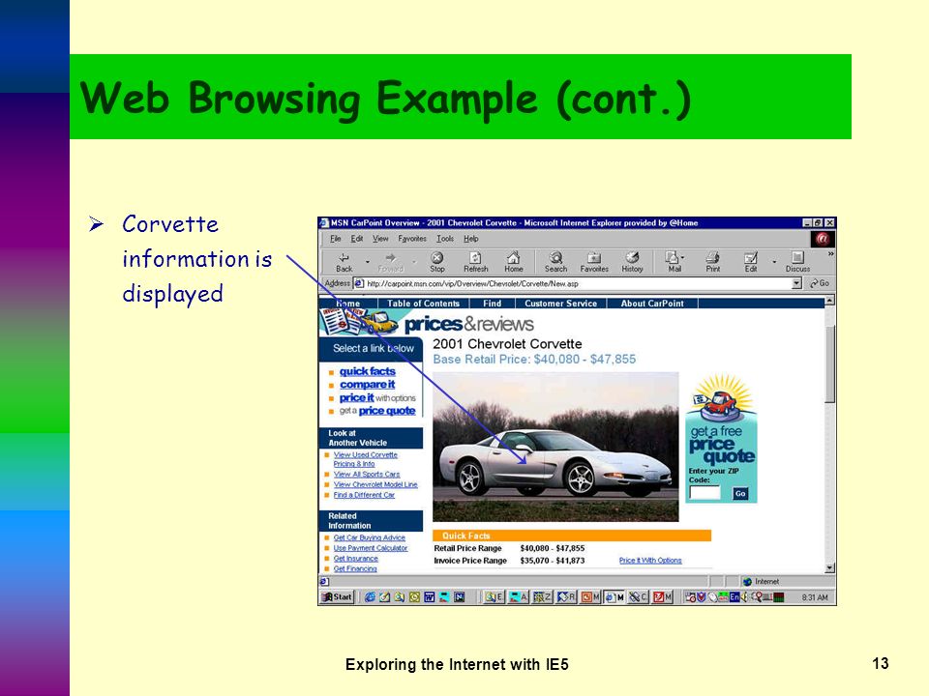Switch to taskbar button labeled Z

(x=542, y=597)
